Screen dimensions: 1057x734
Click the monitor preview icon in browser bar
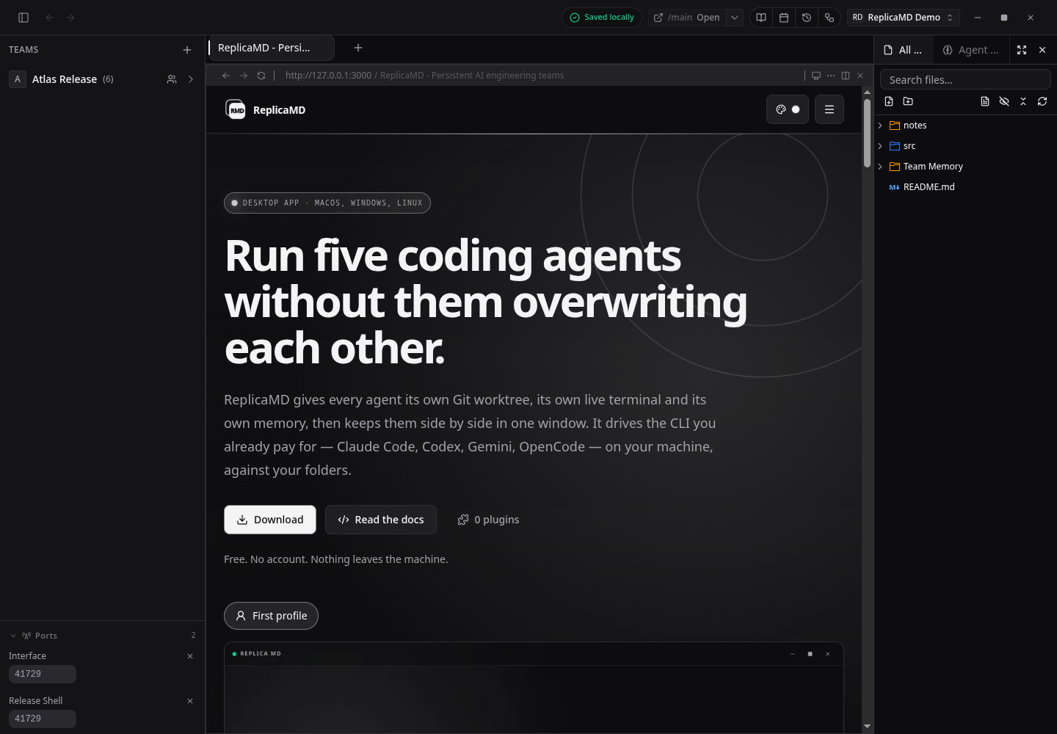click(816, 76)
